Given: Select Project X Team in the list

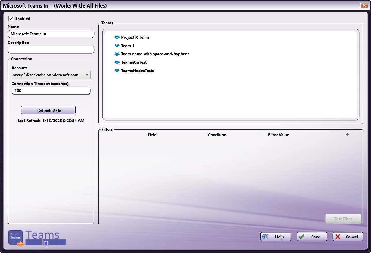Looking at the screenshot, I should [x=135, y=37].
